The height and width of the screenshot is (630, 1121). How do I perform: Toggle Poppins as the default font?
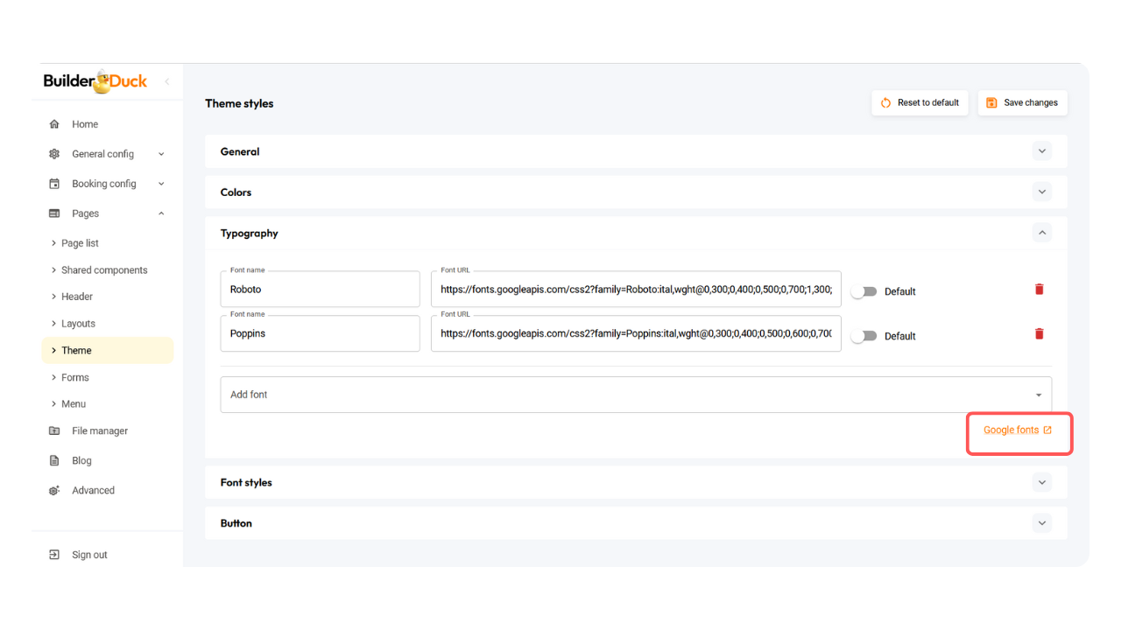[x=863, y=336]
